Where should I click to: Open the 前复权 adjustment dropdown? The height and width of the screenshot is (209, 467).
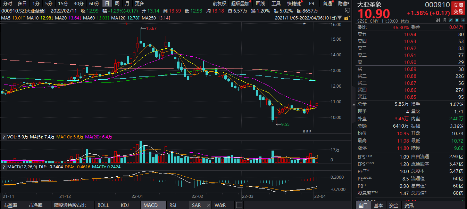(219, 3)
